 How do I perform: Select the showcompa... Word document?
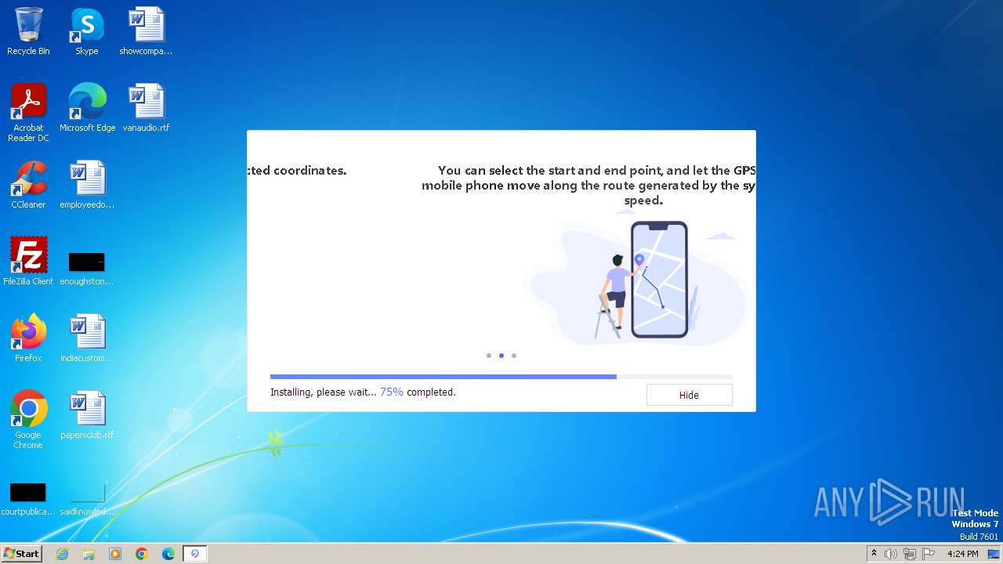point(146,32)
